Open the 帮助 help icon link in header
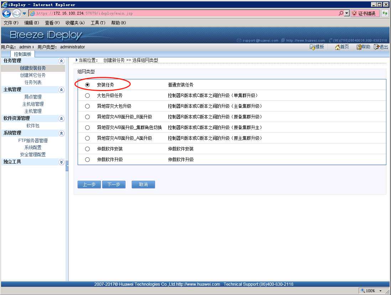The width and height of the screenshot is (391, 295). coord(364,47)
